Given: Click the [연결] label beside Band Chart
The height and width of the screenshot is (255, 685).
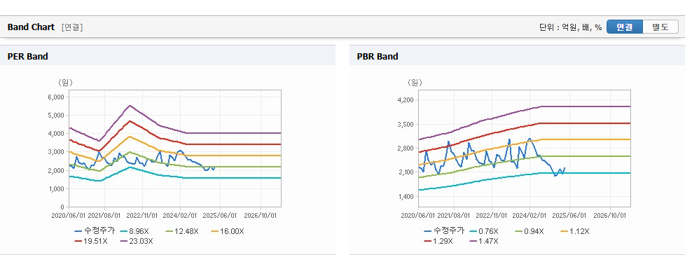Looking at the screenshot, I should click(72, 27).
